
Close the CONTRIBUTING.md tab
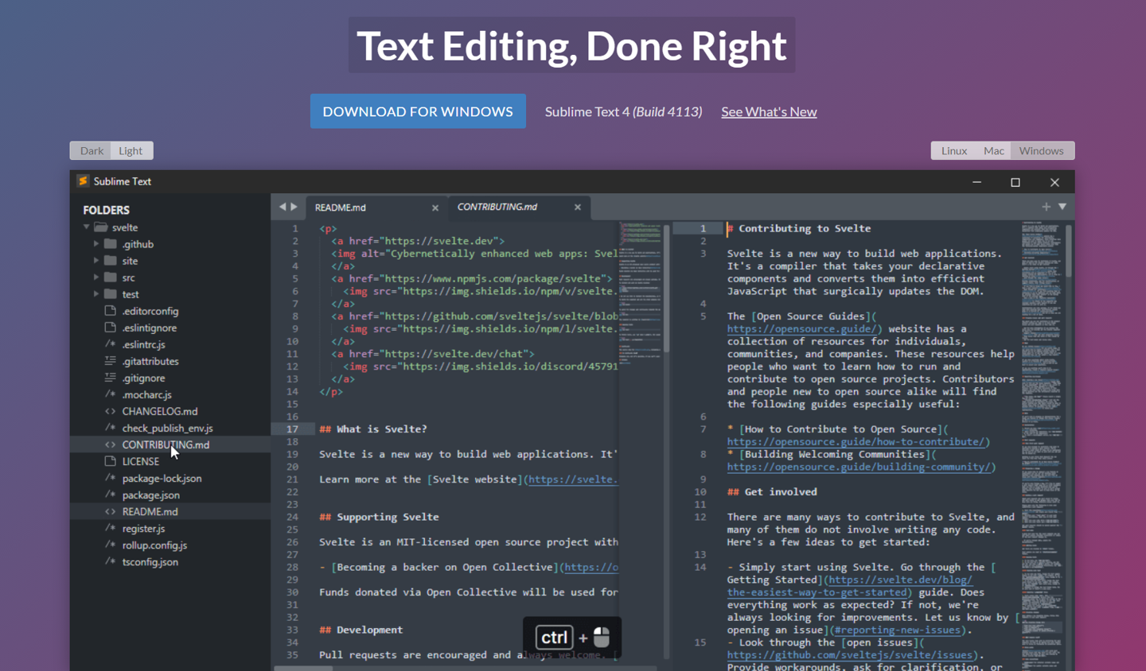pyautogui.click(x=578, y=207)
